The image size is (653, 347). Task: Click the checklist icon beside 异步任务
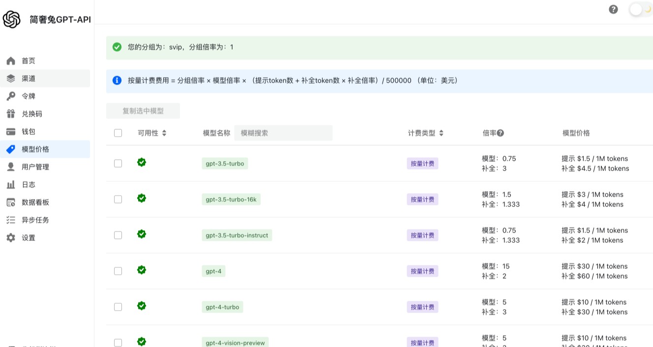[11, 220]
